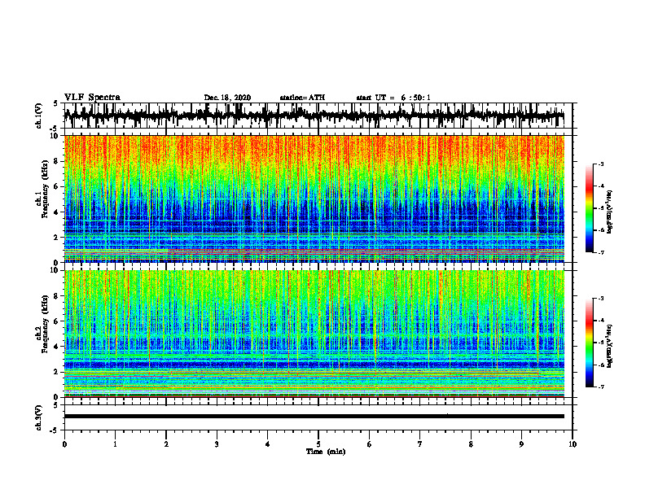Image resolution: width=645 pixels, height=498 pixels.
Task: Click the ch.2 "Frequency (kHz)" axis label
Action: pyautogui.click(x=45, y=324)
